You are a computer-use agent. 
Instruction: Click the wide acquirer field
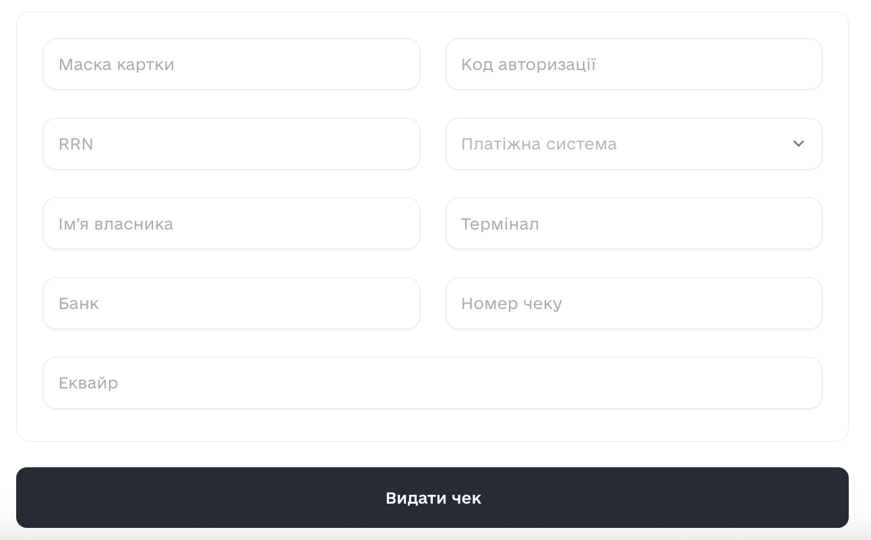click(432, 383)
